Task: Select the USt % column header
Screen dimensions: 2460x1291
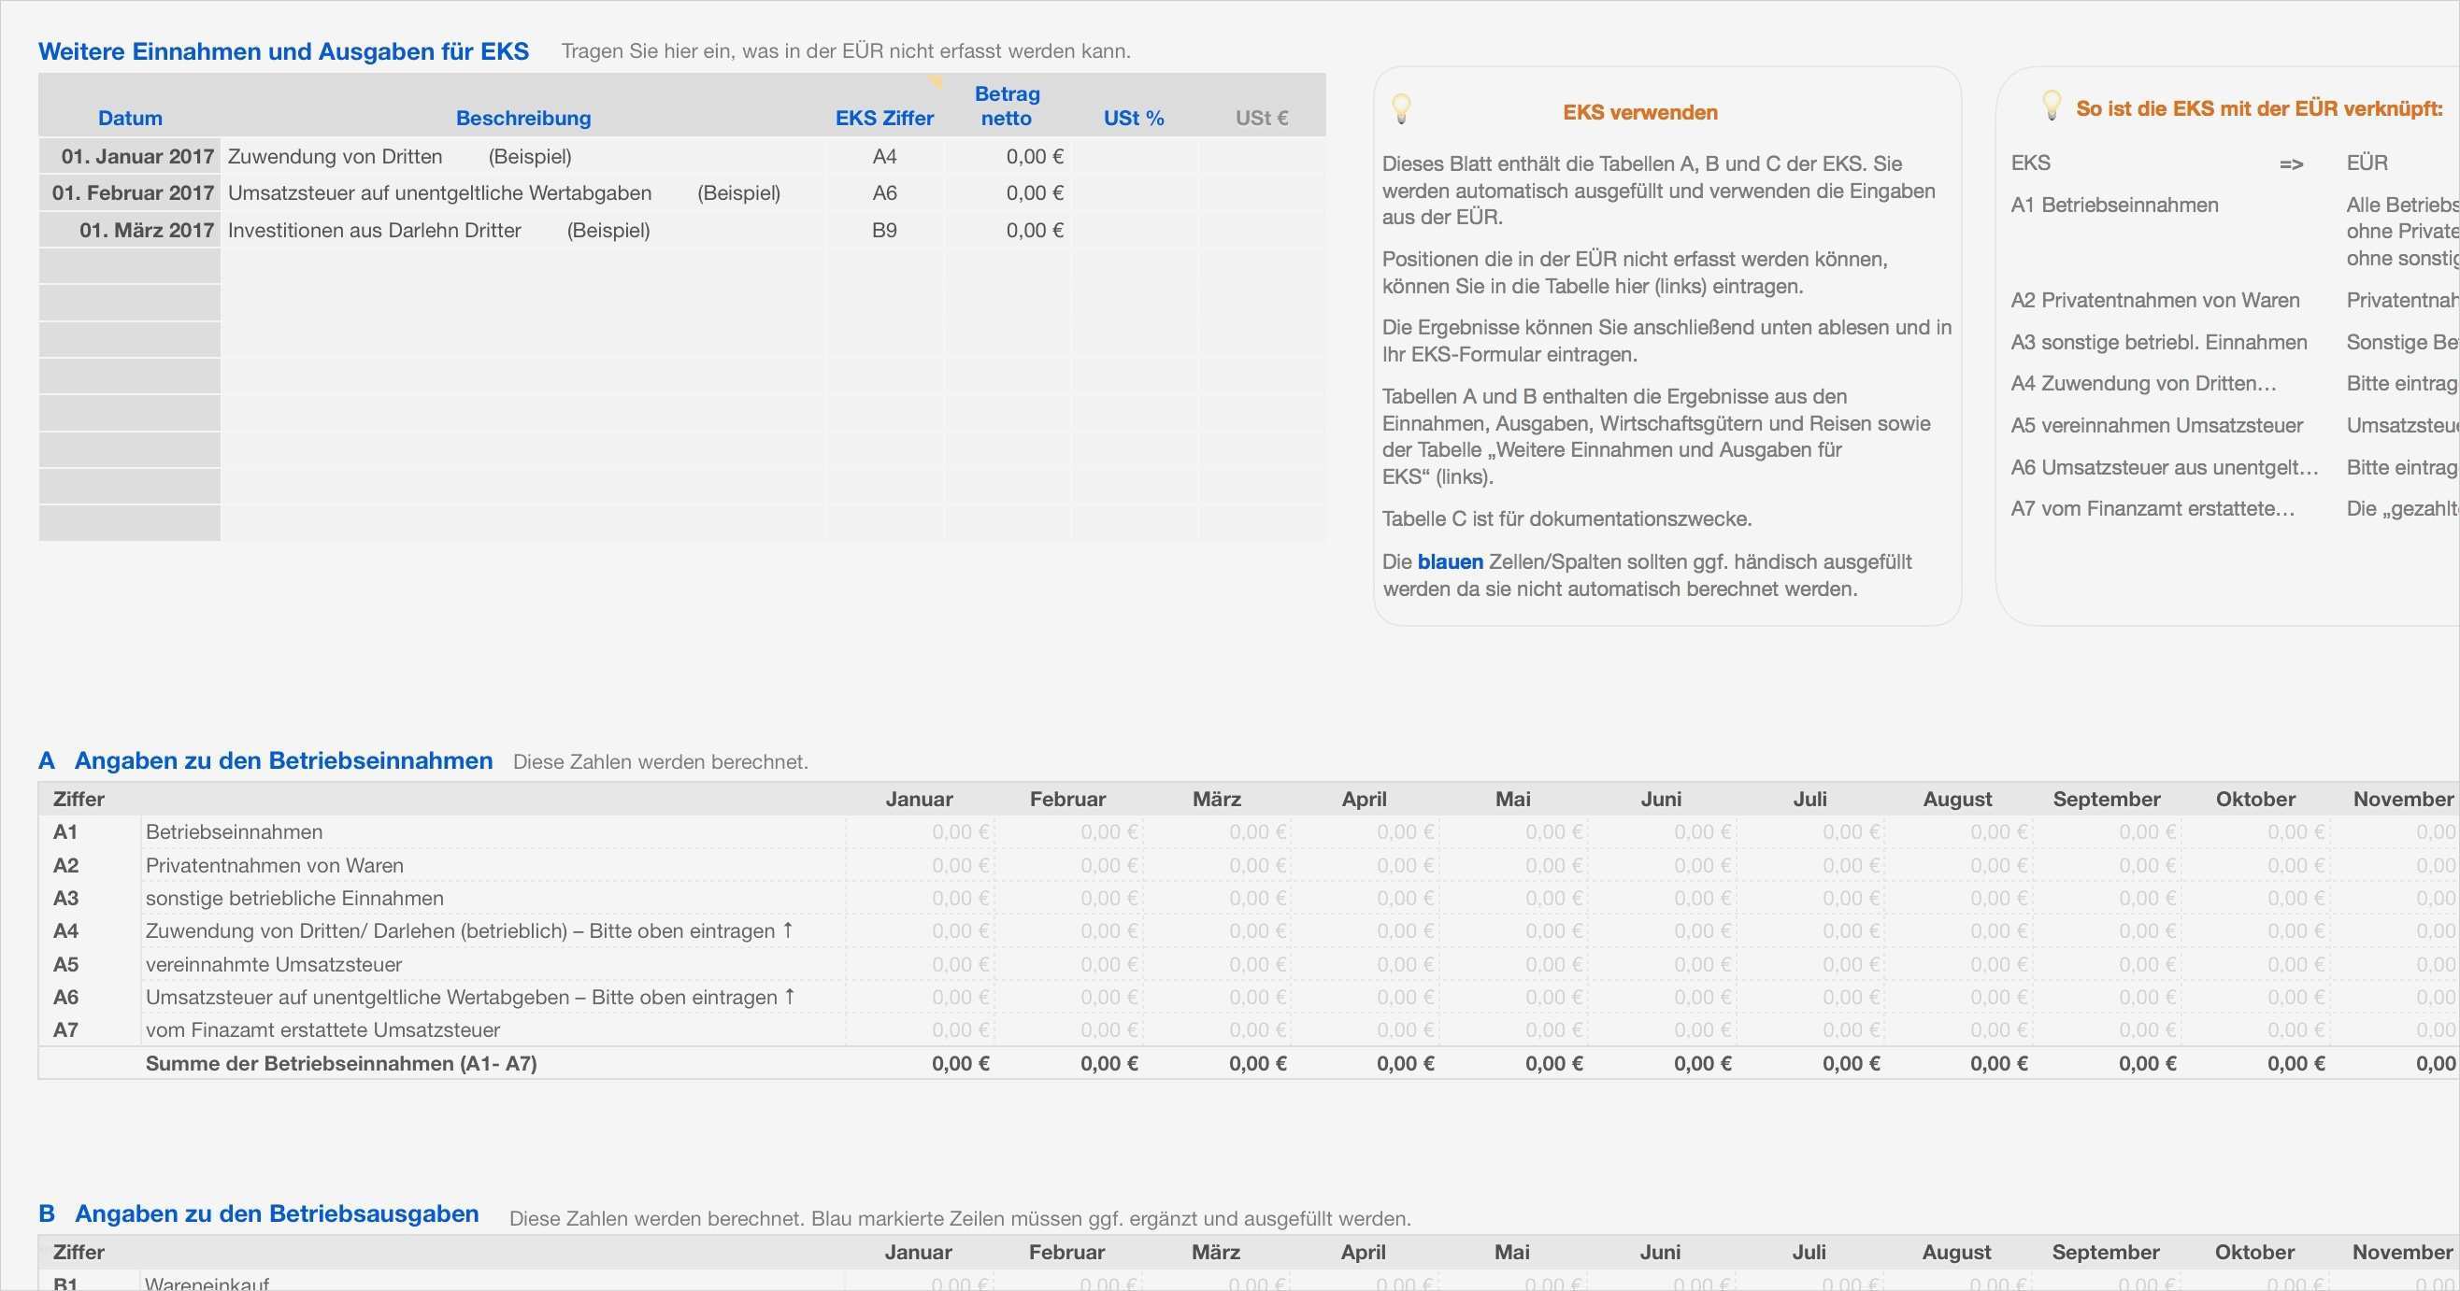Action: 1134,119
